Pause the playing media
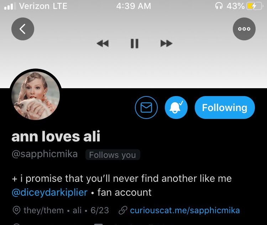The image size is (267, 225). coord(134,44)
